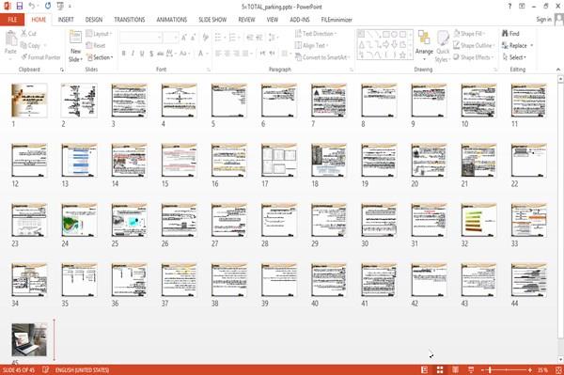Open the FILEminimizer tab
Screen dimensions: 564x375
[337, 20]
